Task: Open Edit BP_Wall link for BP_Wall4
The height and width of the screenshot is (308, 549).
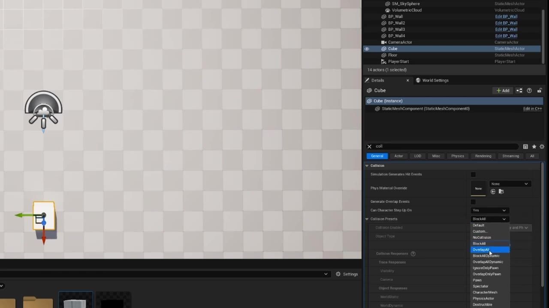Action: tap(506, 36)
